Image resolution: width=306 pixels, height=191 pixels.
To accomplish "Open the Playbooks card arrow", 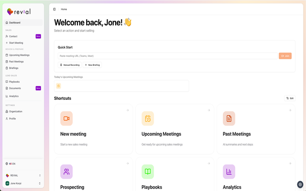I will click(x=209, y=163).
